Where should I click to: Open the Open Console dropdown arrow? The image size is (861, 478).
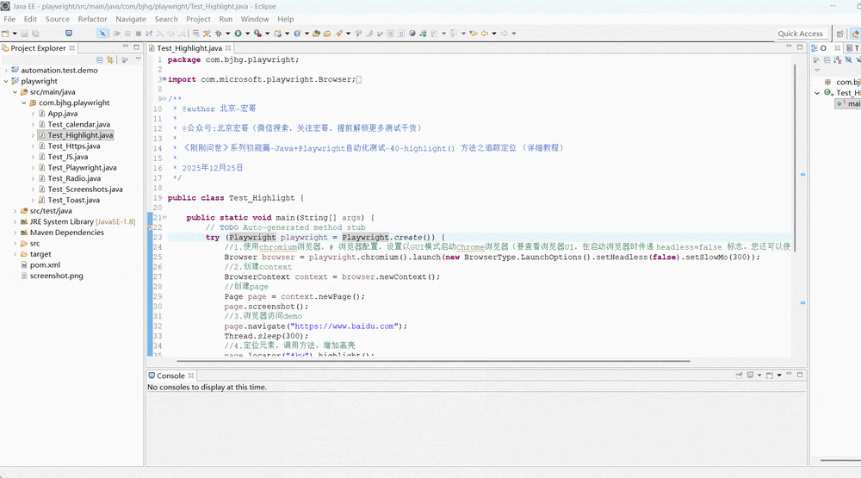coord(779,375)
